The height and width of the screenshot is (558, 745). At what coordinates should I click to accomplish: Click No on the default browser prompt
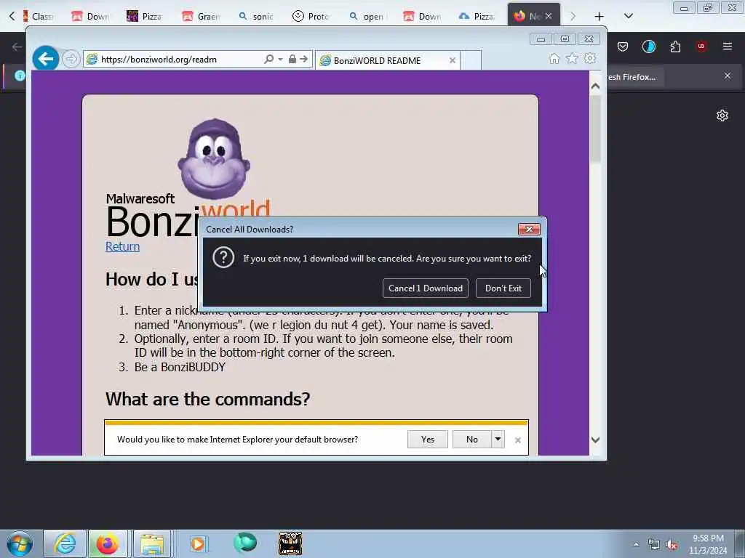[471, 440]
